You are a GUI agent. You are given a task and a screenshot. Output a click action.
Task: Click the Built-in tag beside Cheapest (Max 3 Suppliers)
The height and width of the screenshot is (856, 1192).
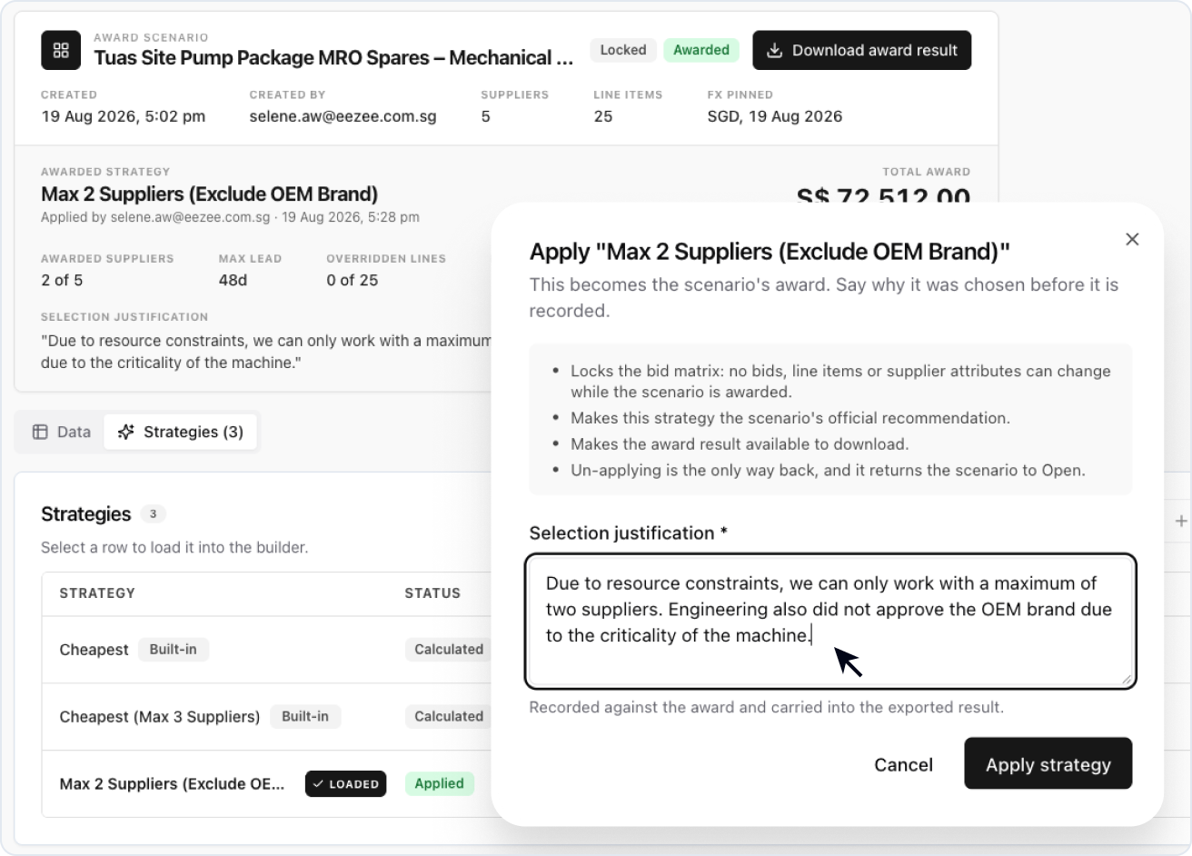(x=305, y=716)
